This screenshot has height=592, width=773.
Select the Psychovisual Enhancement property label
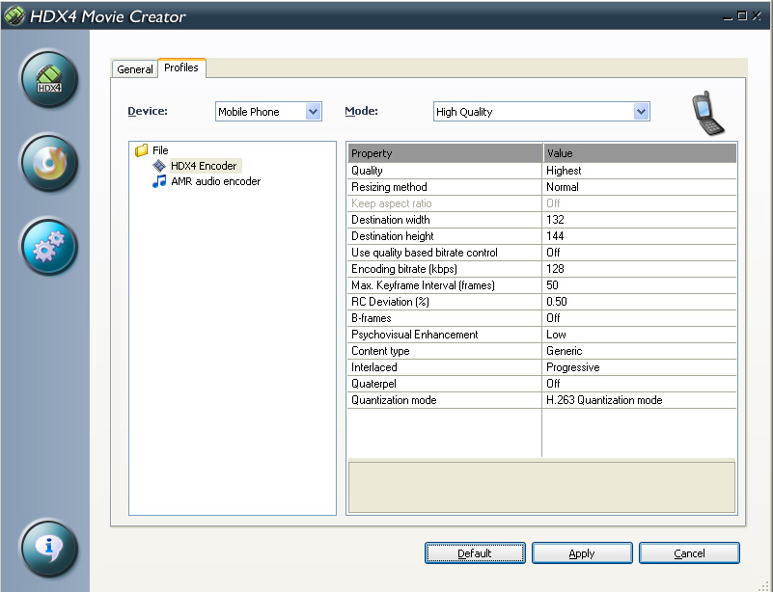point(415,335)
